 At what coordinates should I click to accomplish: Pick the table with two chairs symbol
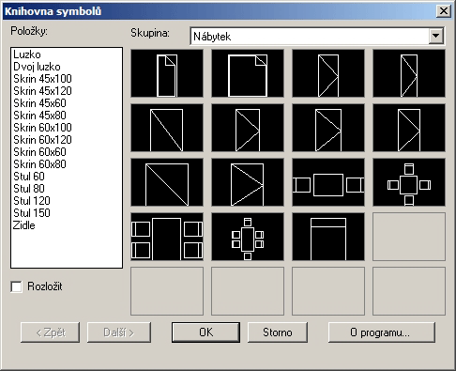point(328,182)
